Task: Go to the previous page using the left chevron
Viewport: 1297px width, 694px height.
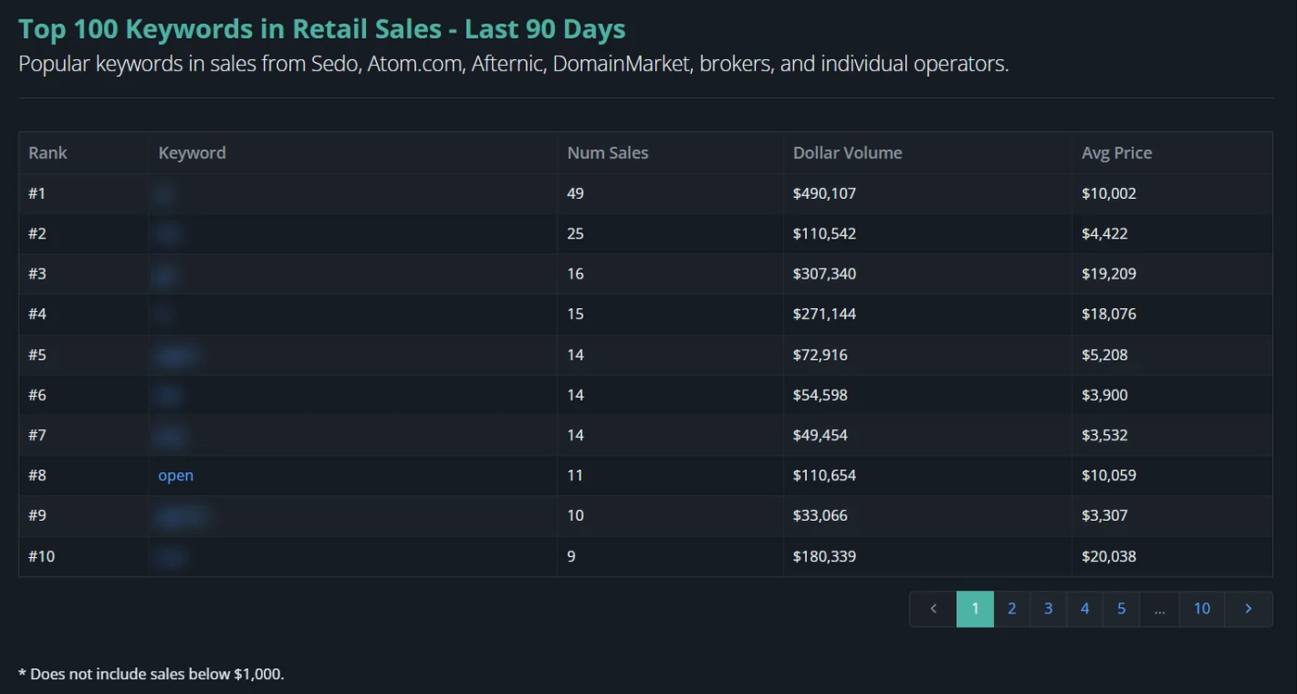Action: tap(933, 609)
